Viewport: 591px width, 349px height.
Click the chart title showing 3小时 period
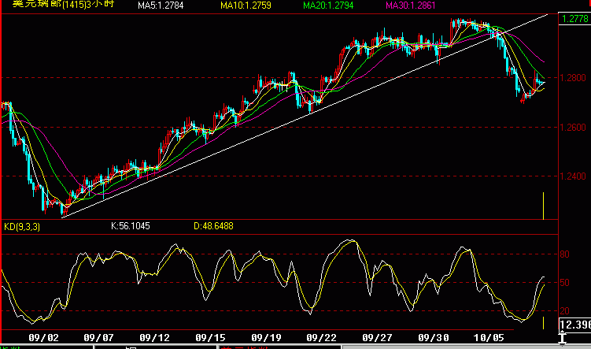[63, 4]
